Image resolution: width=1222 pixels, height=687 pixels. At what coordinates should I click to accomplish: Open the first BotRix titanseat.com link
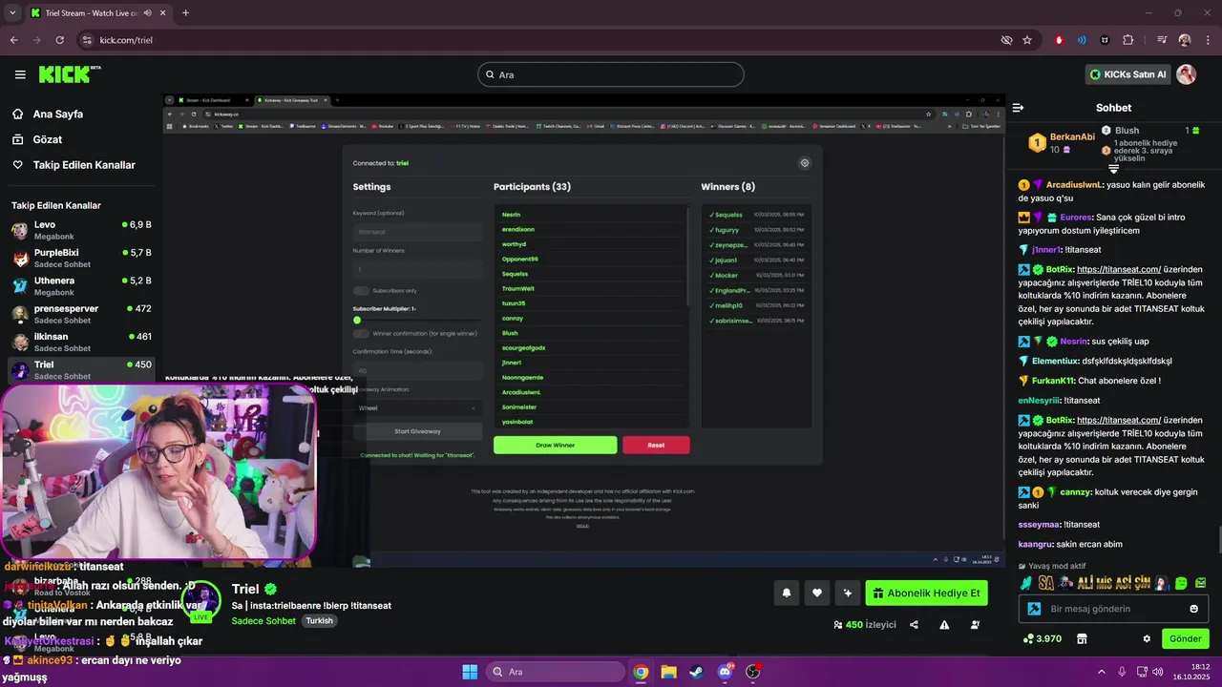[x=1118, y=269]
